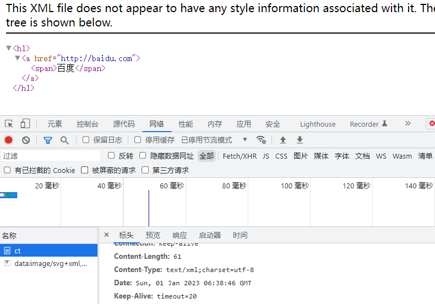Image resolution: width=435 pixels, height=304 pixels.
Task: Toggle the network filter funnel icon
Action: point(48,140)
